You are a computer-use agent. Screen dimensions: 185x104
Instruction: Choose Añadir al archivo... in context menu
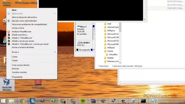(x=32, y=35)
